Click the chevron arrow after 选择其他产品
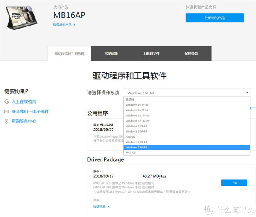This screenshot has height=217, width=256. click(74, 25)
